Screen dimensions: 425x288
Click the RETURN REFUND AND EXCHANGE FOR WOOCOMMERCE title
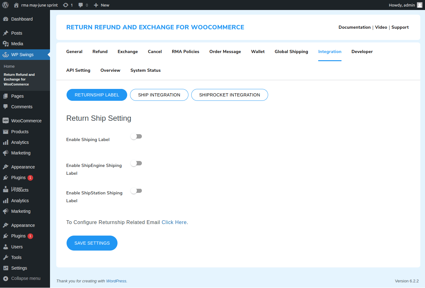click(x=155, y=27)
